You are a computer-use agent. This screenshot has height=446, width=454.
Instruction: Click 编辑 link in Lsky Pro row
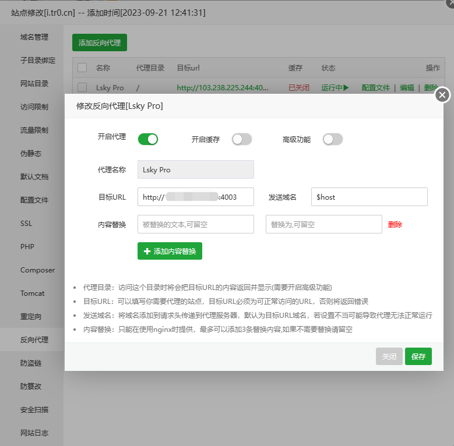[407, 88]
